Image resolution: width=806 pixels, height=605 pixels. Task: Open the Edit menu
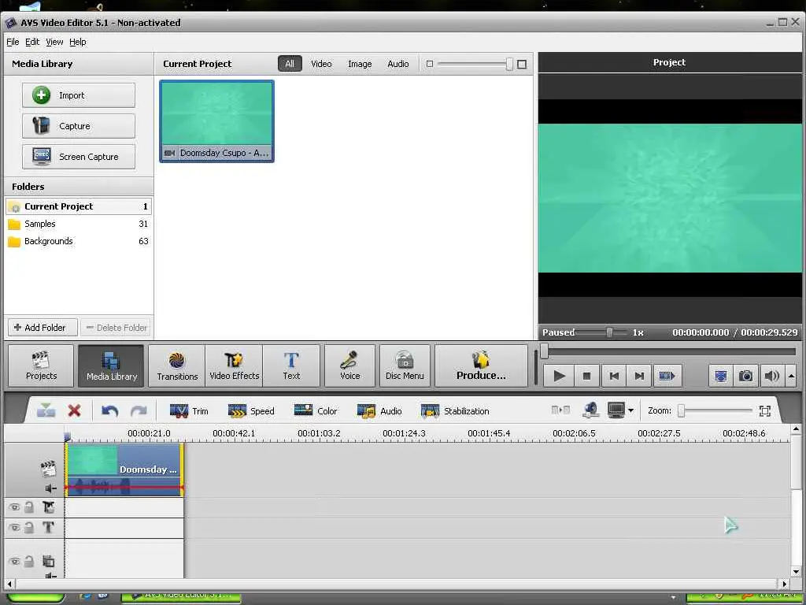[32, 43]
